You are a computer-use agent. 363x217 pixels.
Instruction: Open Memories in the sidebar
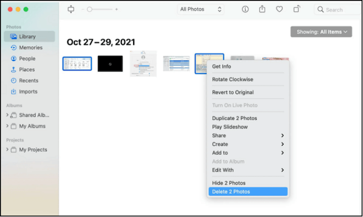(31, 48)
